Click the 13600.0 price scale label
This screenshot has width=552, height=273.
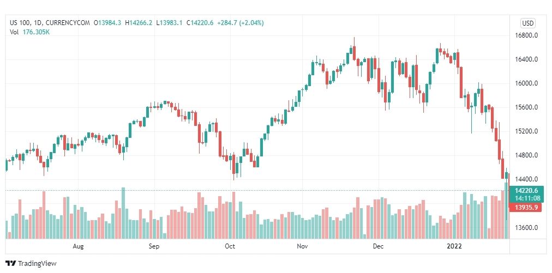[x=526, y=227]
